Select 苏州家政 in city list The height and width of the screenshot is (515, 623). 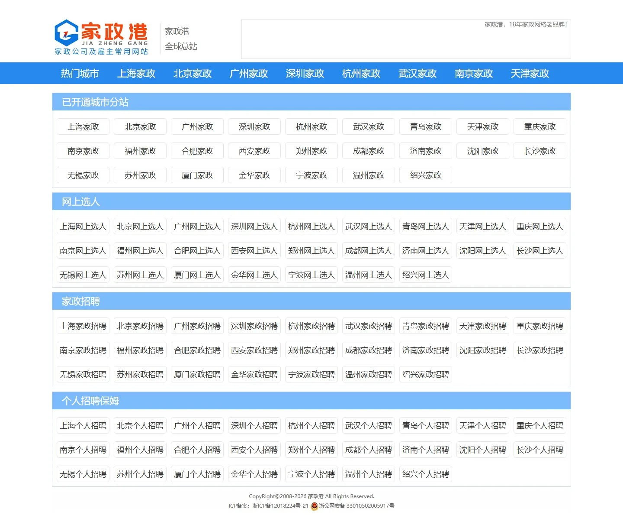[140, 175]
